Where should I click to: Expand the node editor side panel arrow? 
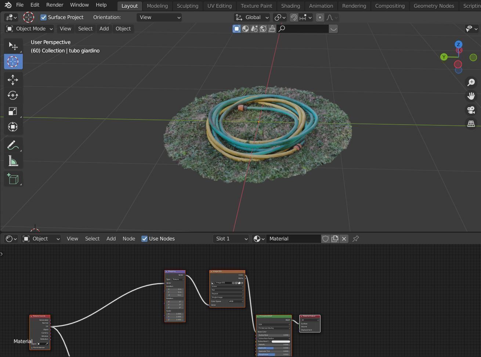point(2,254)
